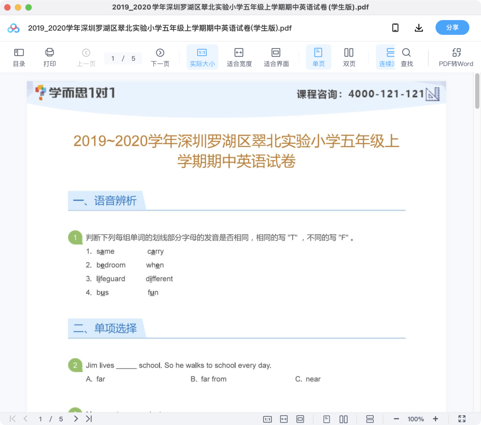Click the word 'same' in question 1
Screen dimensions: 481x425
point(105,251)
